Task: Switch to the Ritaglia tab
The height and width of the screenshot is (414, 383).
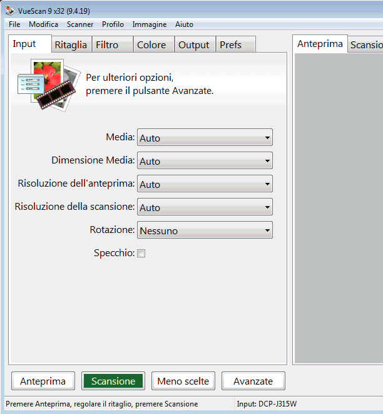Action: pyautogui.click(x=71, y=44)
